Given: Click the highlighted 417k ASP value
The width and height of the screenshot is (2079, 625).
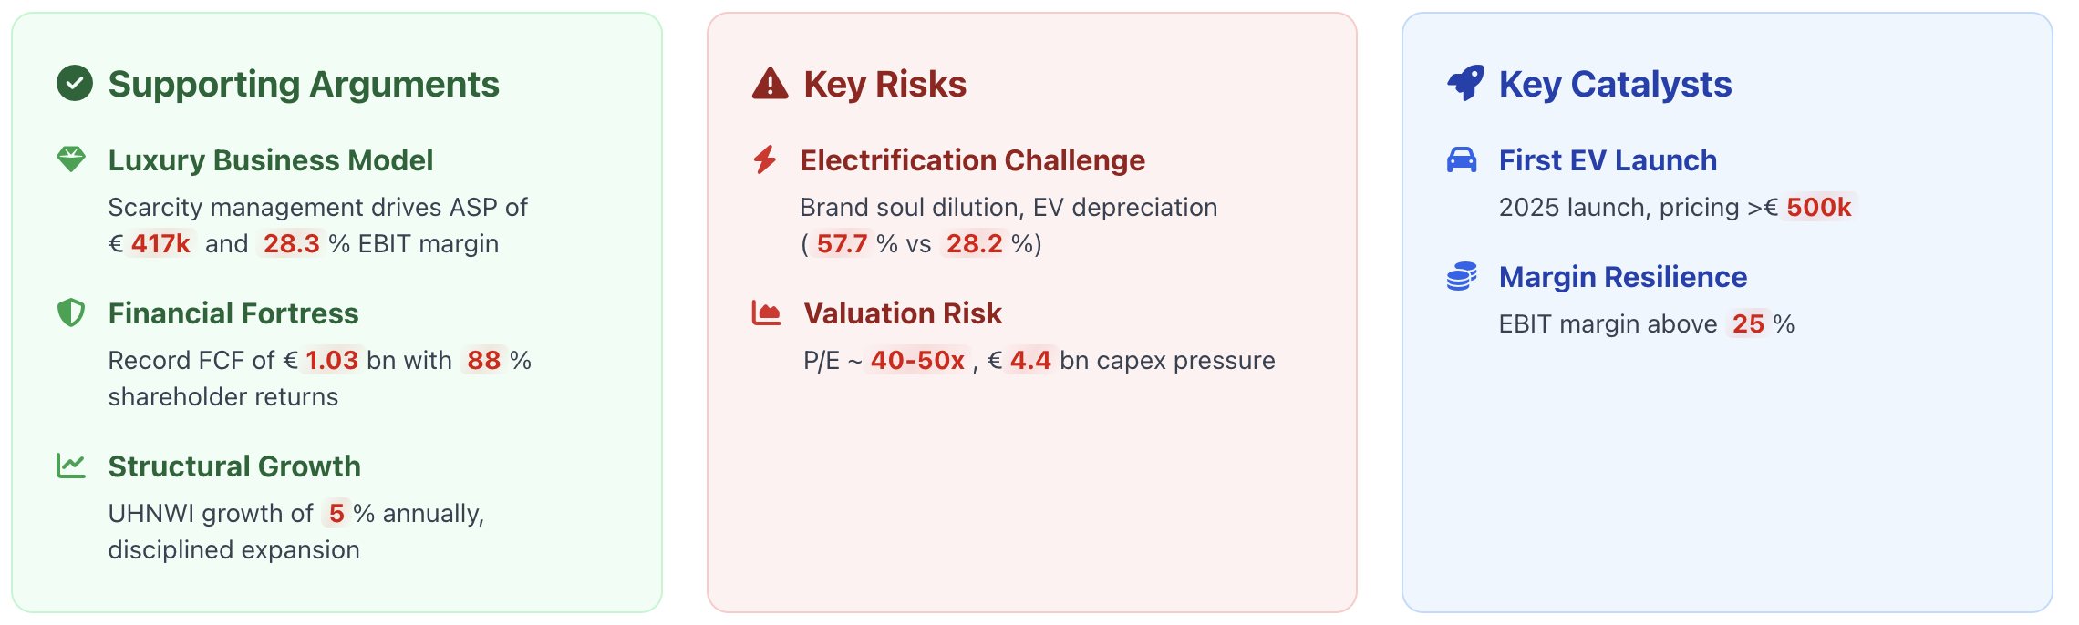Looking at the screenshot, I should point(160,243).
